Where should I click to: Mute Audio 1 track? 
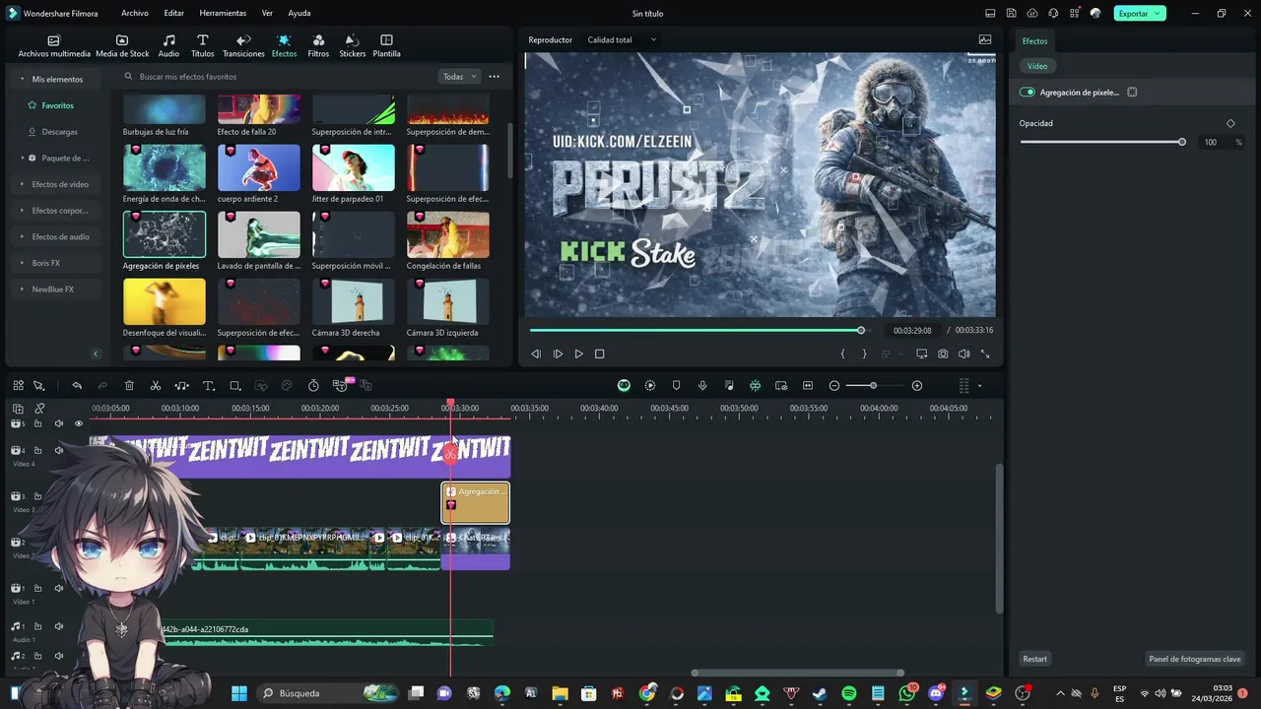point(58,626)
